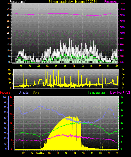Image resolution: width=131 pixels, height=157 pixels.
Task: Select the olive 'Solar' legend label
Action: (37, 93)
